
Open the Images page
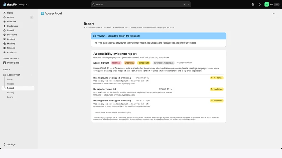(11, 84)
